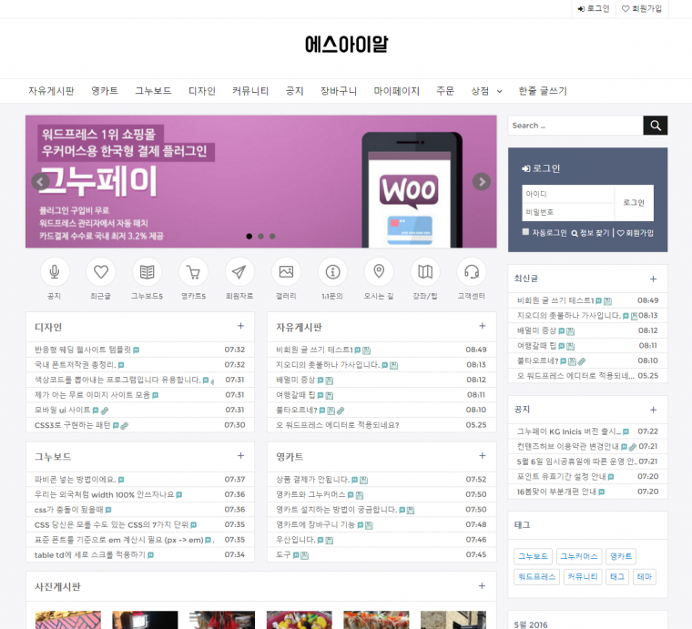The width and height of the screenshot is (692, 629).
Task: Open post table td에 세로 스크롤 적용하기
Action: coord(90,555)
